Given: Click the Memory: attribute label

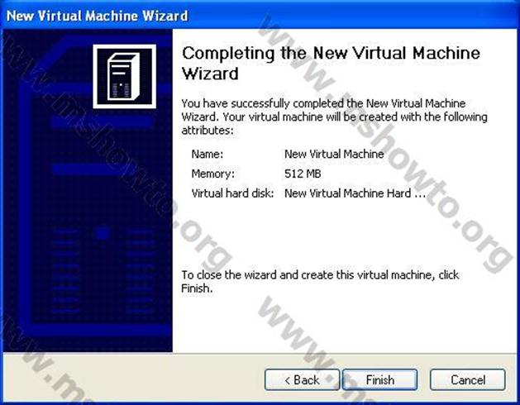Looking at the screenshot, I should pos(213,174).
